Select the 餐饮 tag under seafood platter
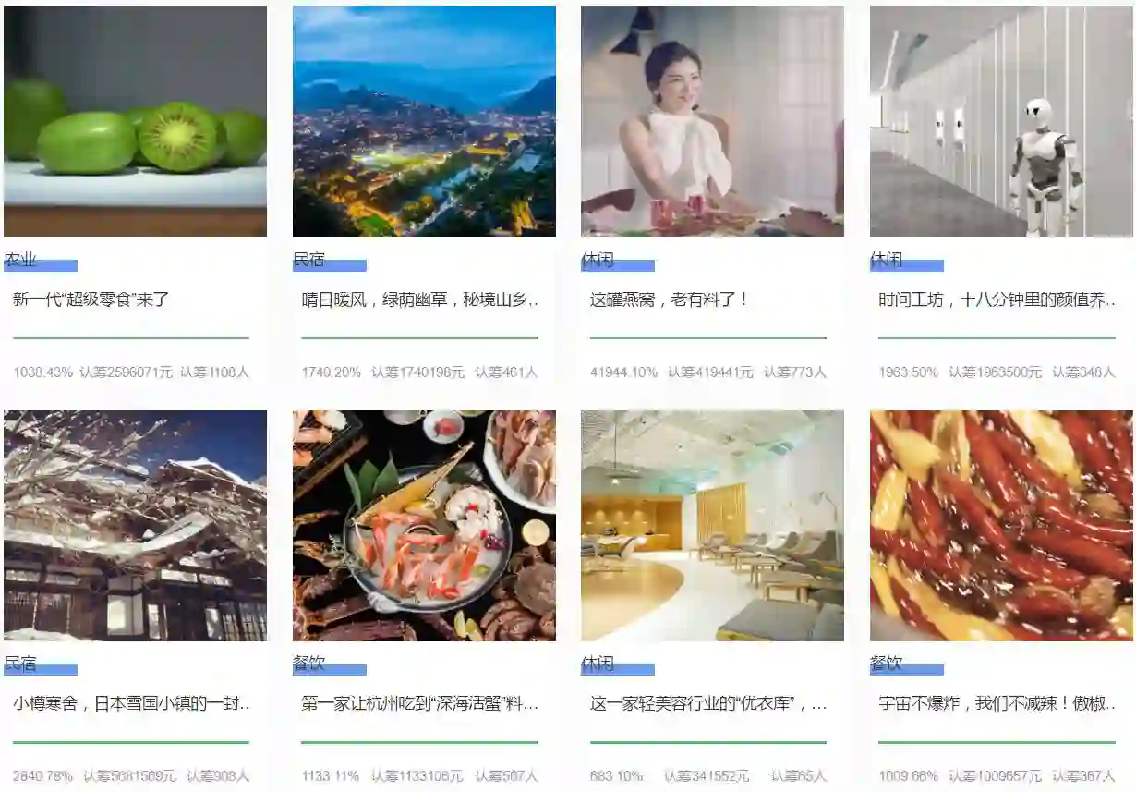Image resolution: width=1136 pixels, height=792 pixels. click(x=309, y=664)
